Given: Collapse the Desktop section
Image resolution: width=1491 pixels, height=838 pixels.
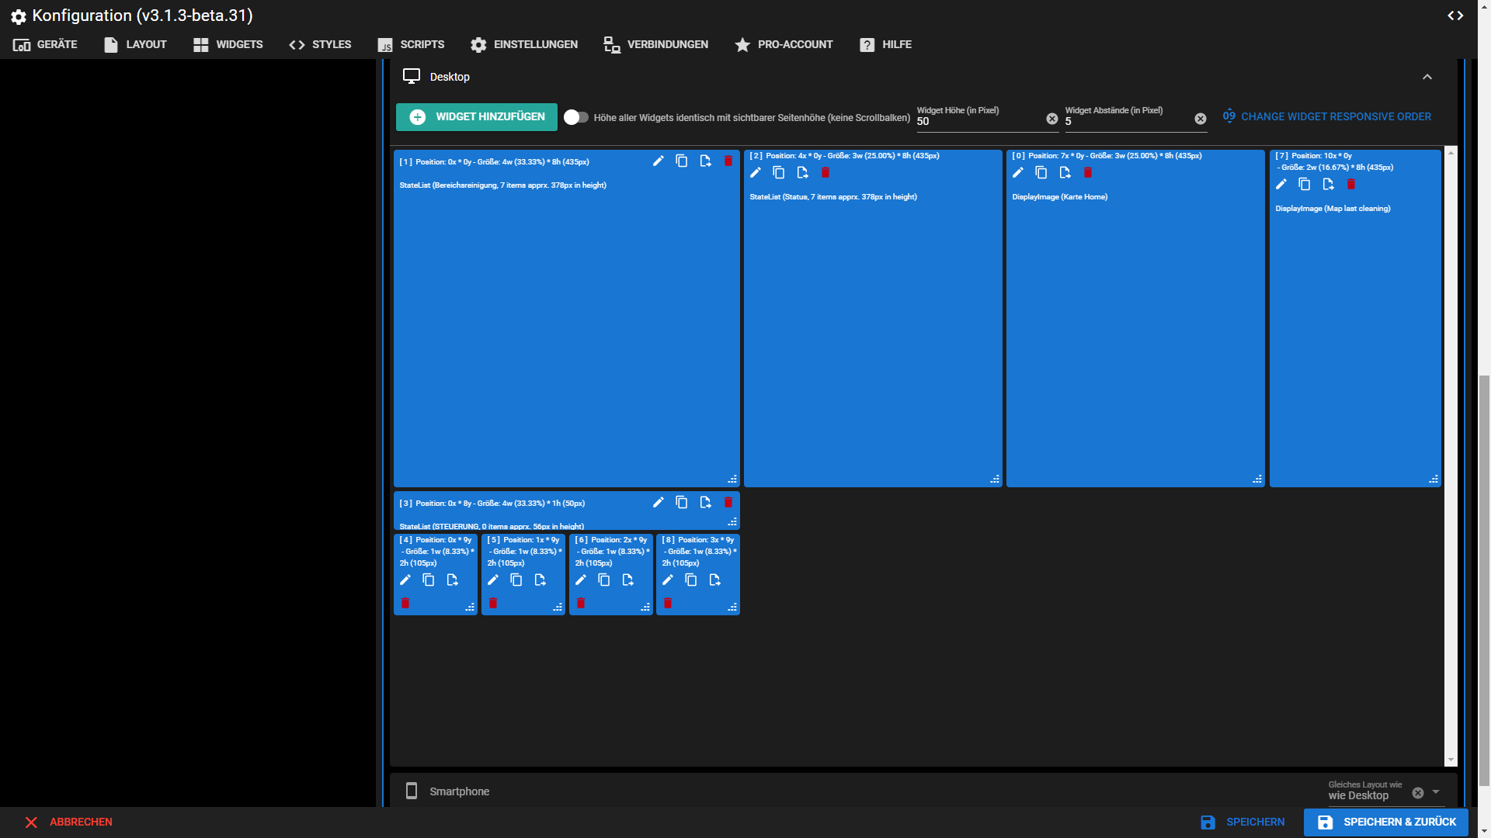Looking at the screenshot, I should (x=1427, y=77).
